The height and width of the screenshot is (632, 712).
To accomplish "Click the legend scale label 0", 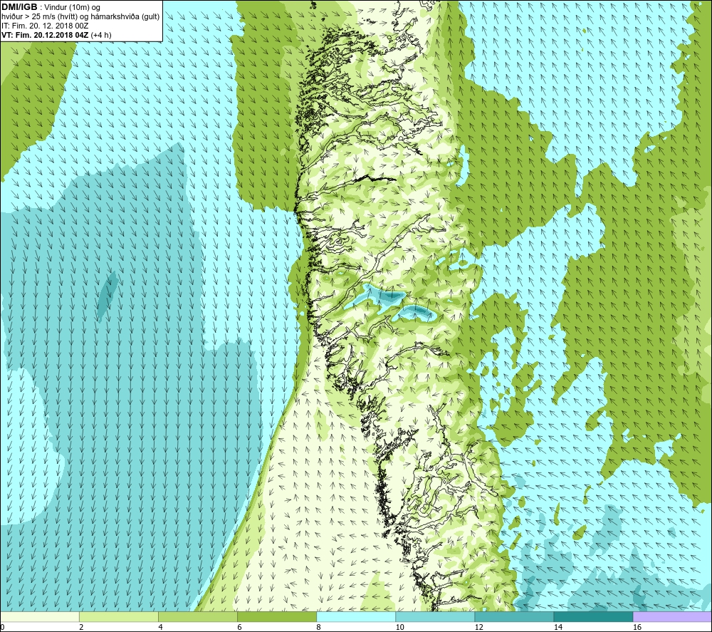I will pyautogui.click(x=2, y=627).
